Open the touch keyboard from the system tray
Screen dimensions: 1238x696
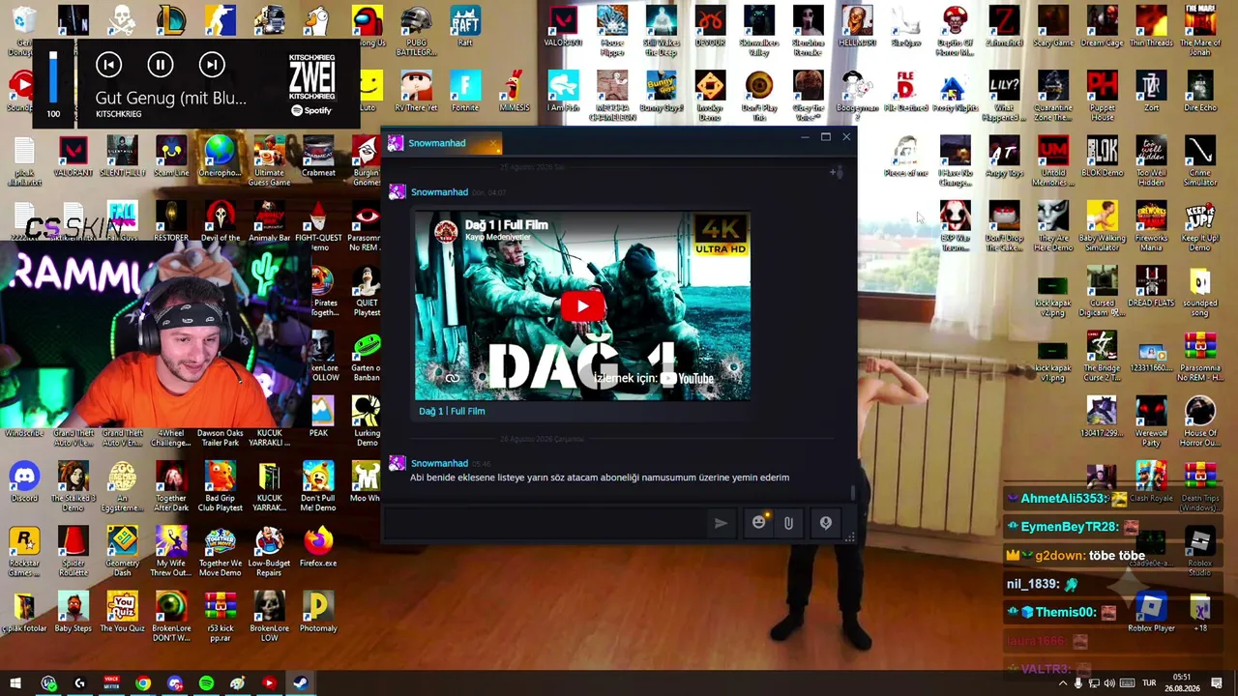tap(1127, 683)
